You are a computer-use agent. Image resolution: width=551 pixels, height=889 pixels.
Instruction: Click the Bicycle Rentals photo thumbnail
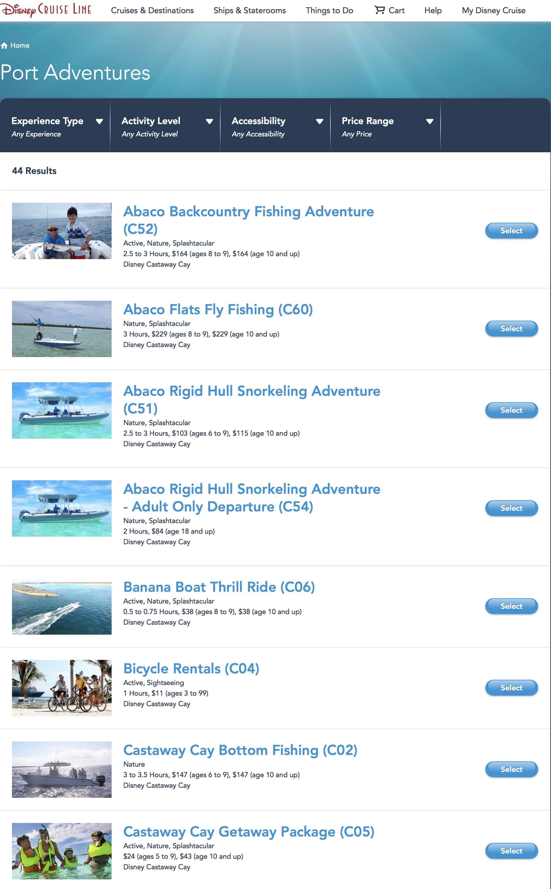(x=62, y=687)
